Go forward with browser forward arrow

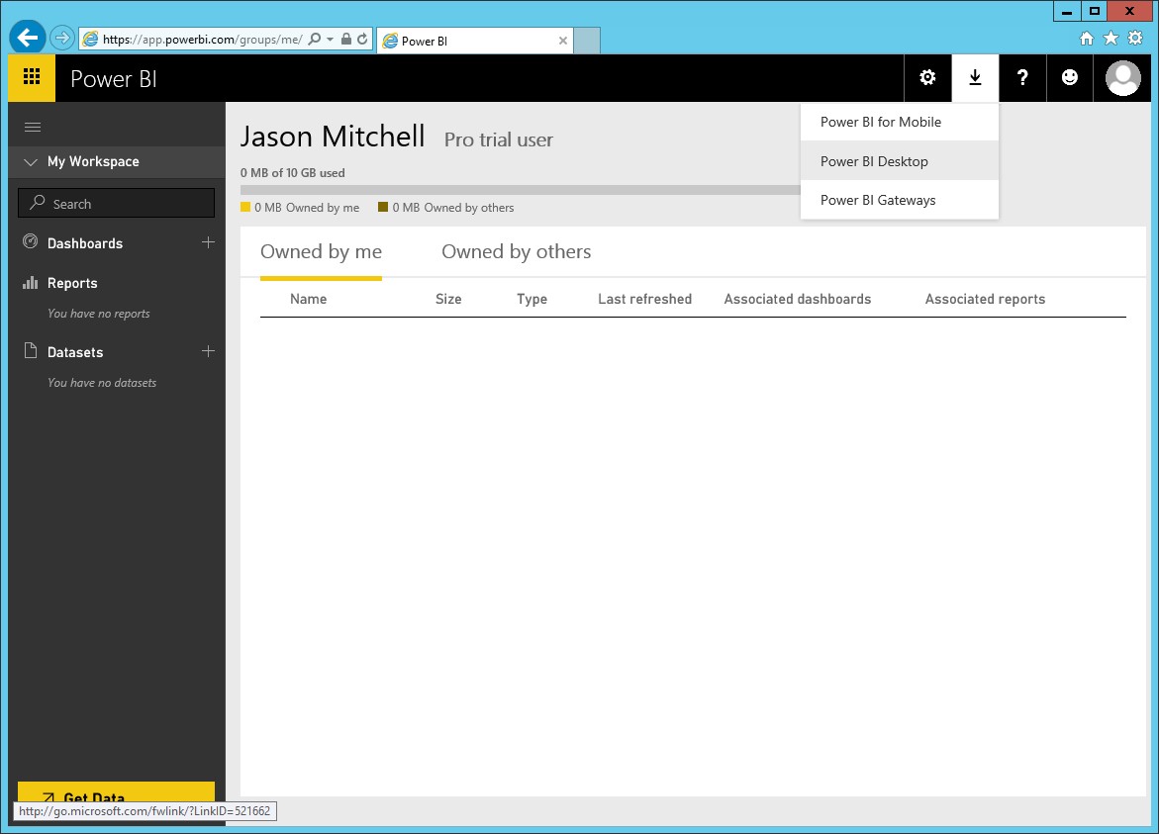[x=62, y=38]
